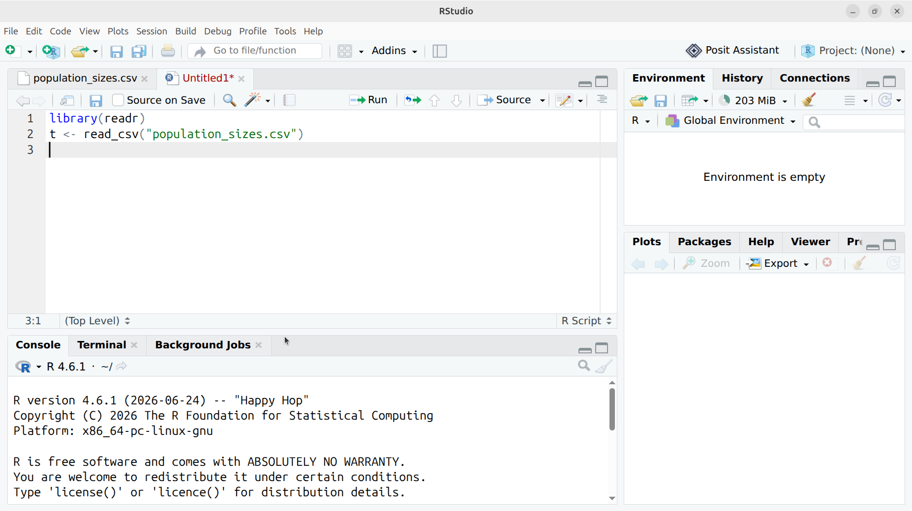Screen dimensions: 912x511
Task: Compile report notebook icon
Action: 290,100
